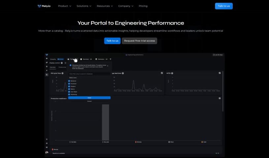Click the Gold medal legend icon
269x158 pixels.
pyautogui.click(x=202, y=142)
